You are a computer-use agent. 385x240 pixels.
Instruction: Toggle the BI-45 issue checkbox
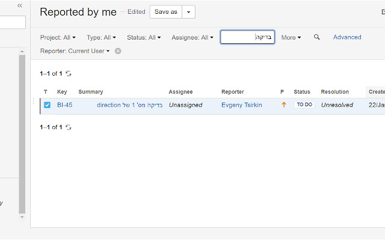pyautogui.click(x=47, y=105)
